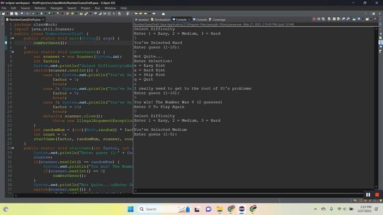This screenshot has width=383, height=215.
Task: Click the Next Annotation yellow arrow icon
Action: [x=136, y=14]
